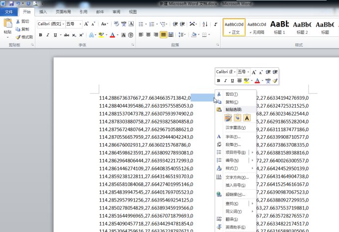The height and width of the screenshot is (232, 339).
Task: Select 字体(F)... from the context menu
Action: tap(233, 136)
